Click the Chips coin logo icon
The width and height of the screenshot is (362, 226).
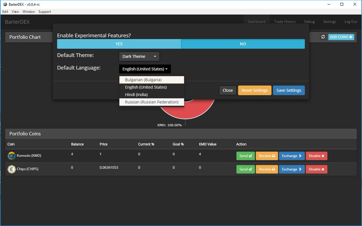(11, 169)
